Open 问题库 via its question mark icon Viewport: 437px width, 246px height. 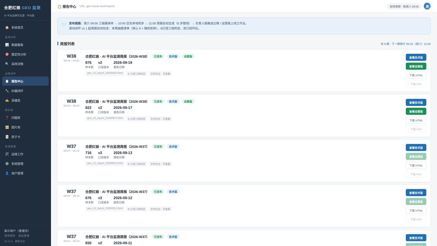(x=7, y=118)
